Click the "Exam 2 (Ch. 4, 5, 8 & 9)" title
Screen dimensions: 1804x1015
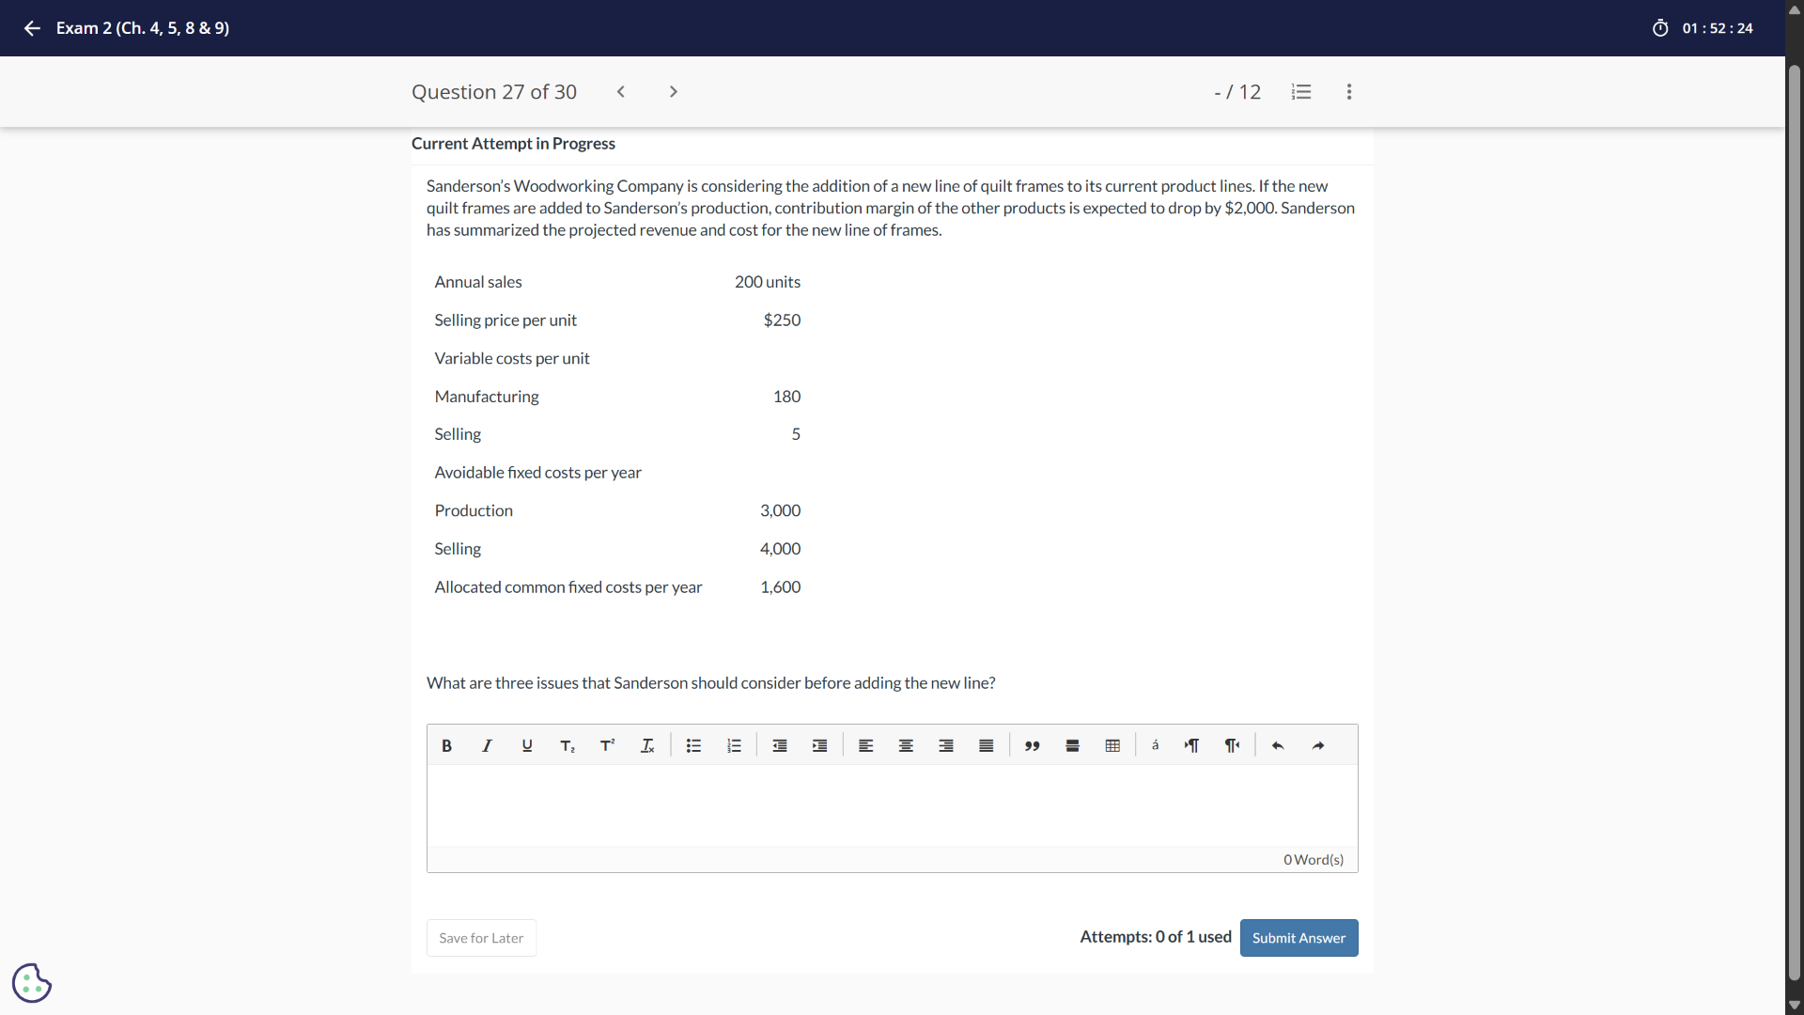143,28
